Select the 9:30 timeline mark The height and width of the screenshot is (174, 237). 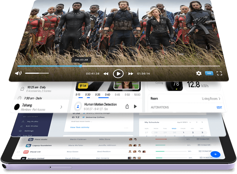[x=88, y=95]
